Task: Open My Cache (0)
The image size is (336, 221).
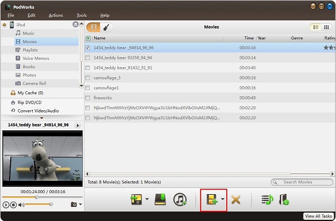Action: (x=30, y=93)
